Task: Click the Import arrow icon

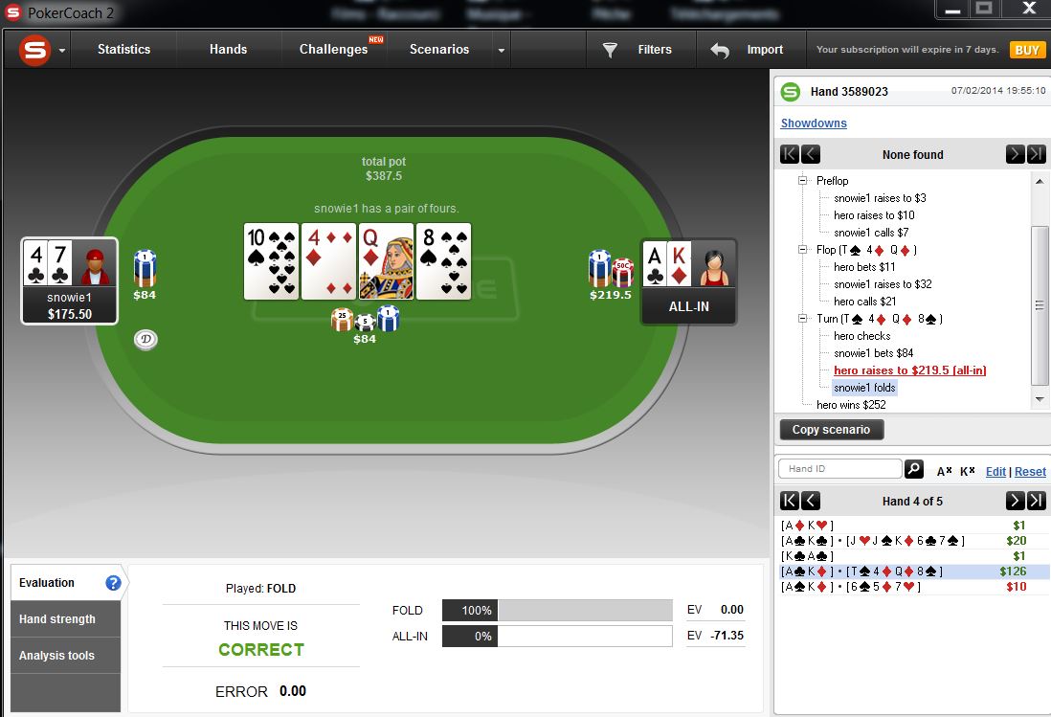Action: [719, 50]
